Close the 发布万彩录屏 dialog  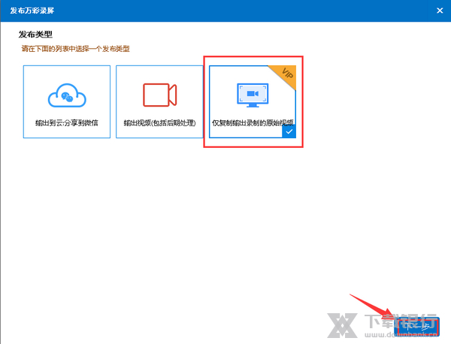click(439, 9)
